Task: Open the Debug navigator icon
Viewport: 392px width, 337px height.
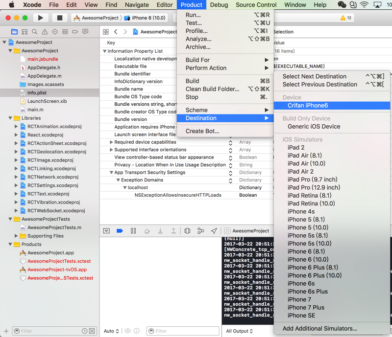Action: 65,32
